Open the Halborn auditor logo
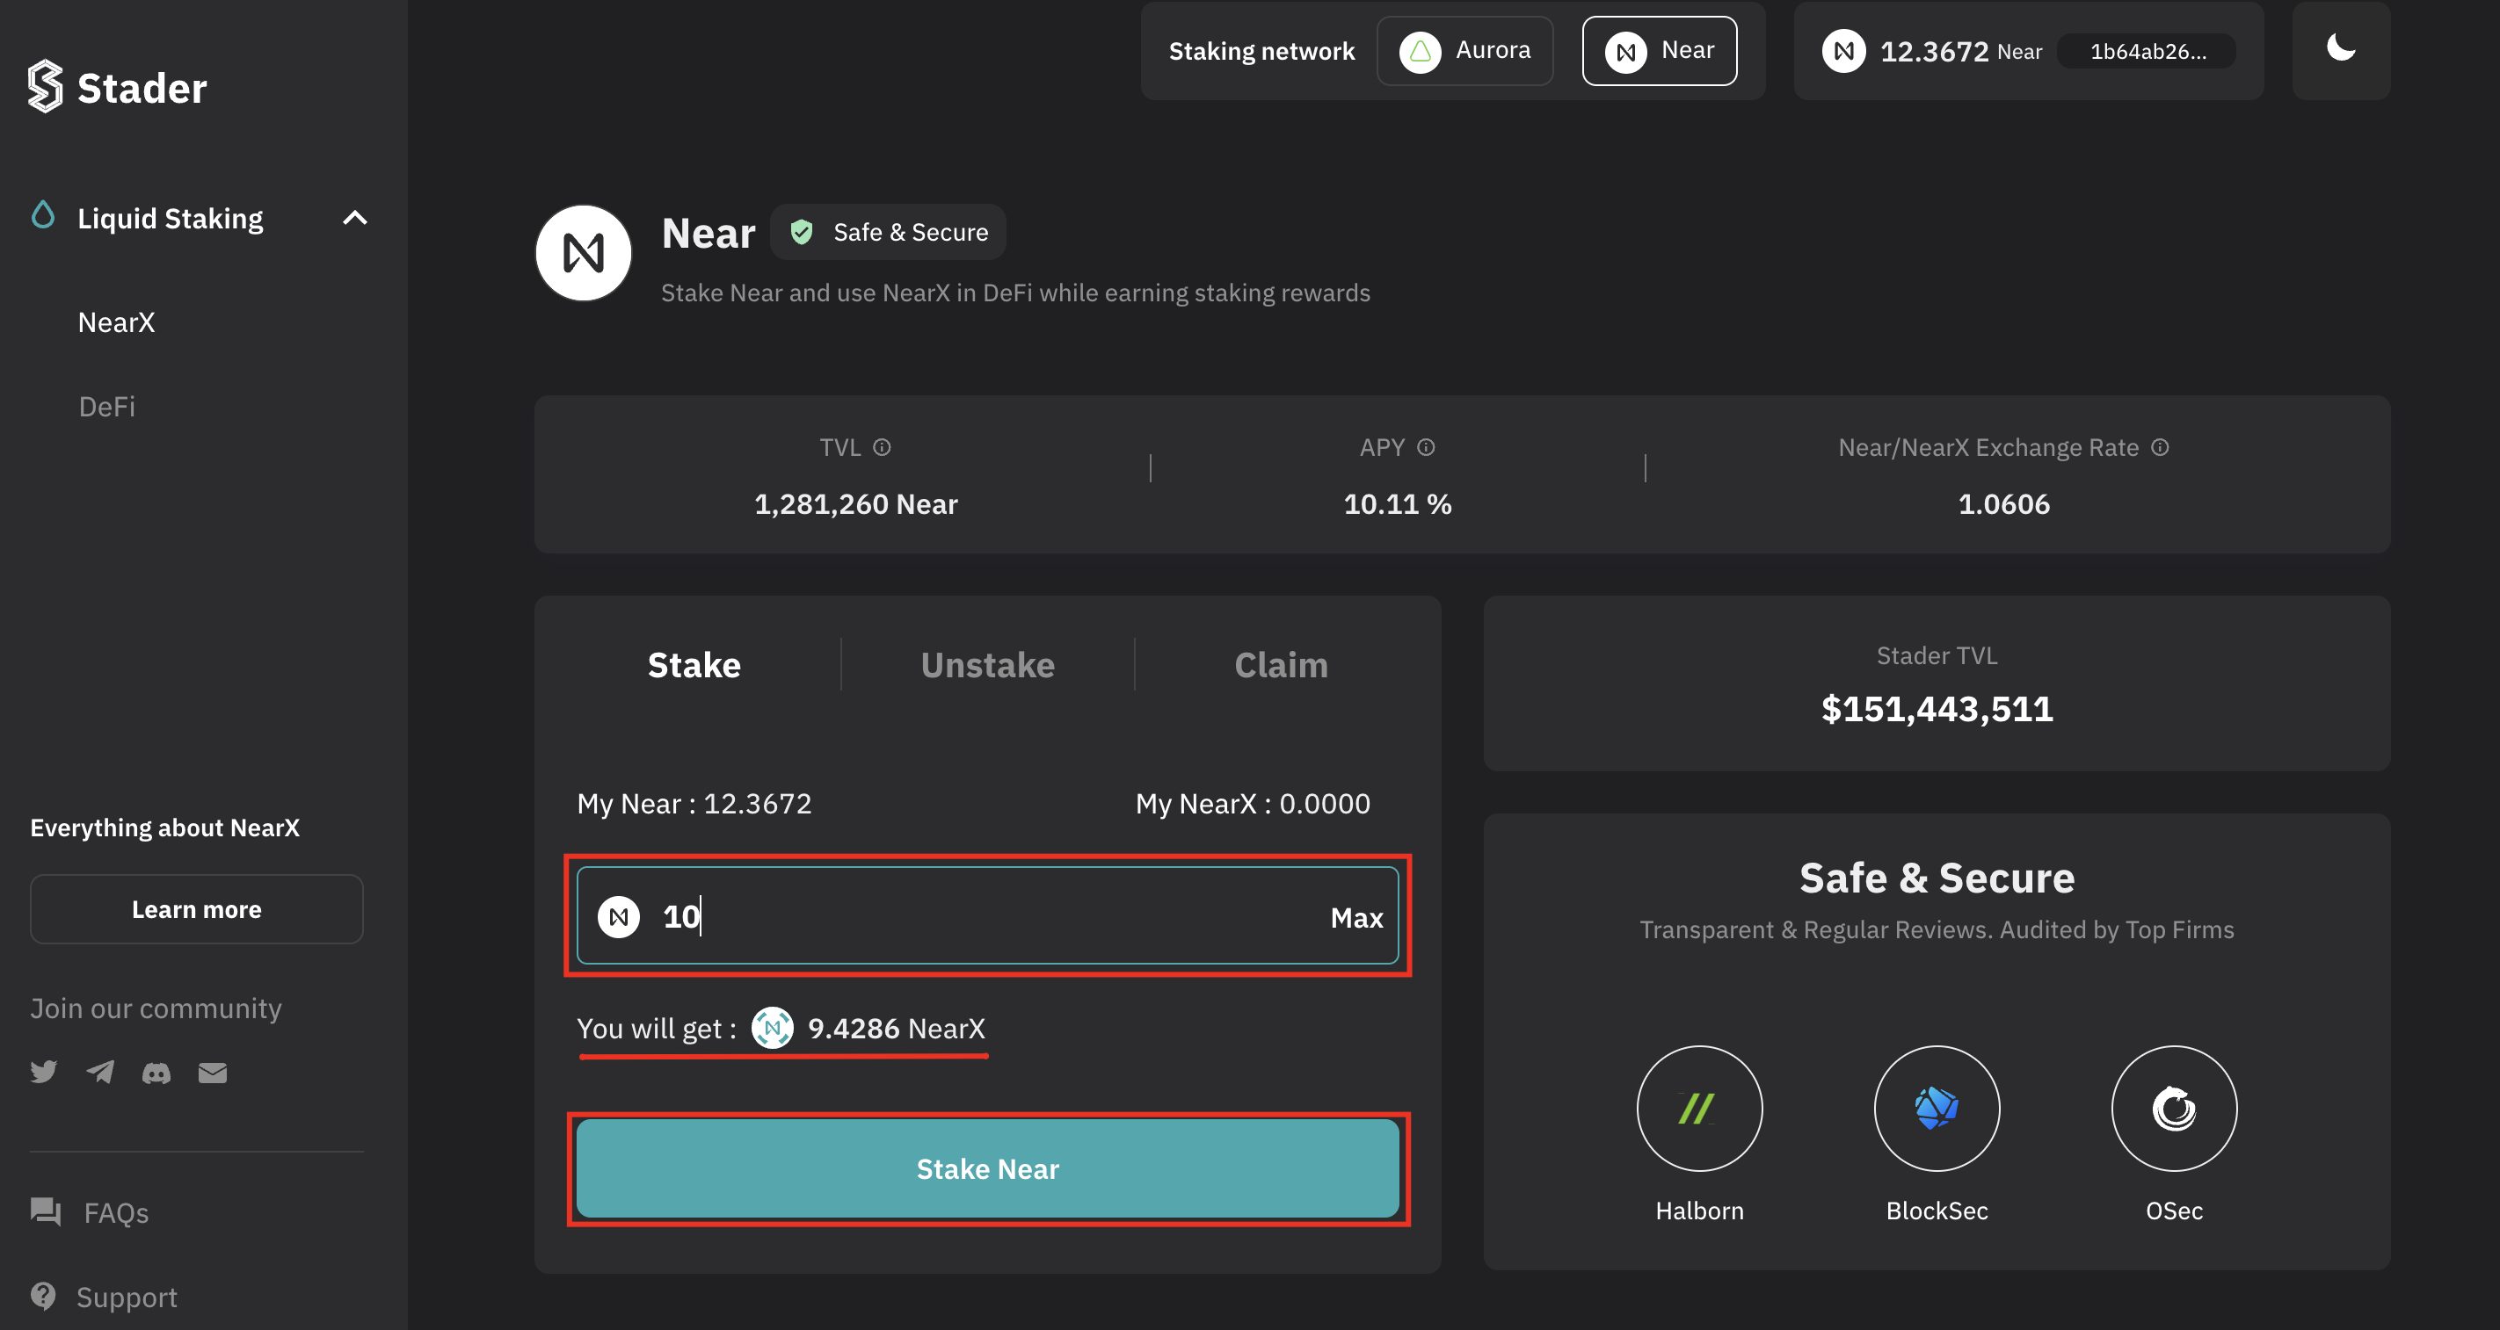 [x=1699, y=1108]
